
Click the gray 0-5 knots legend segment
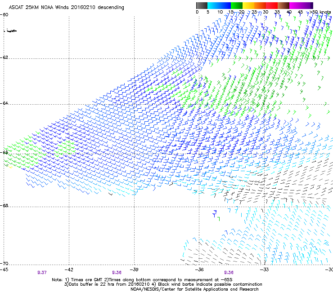(202, 5)
